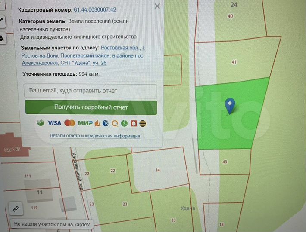Click the print icon on left edge
The width and height of the screenshot is (306, 232).
tap(2, 38)
